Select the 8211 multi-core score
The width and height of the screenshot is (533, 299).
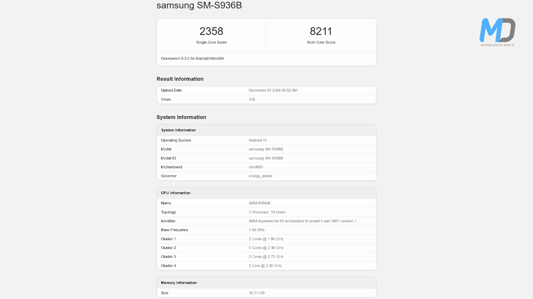pos(321,31)
